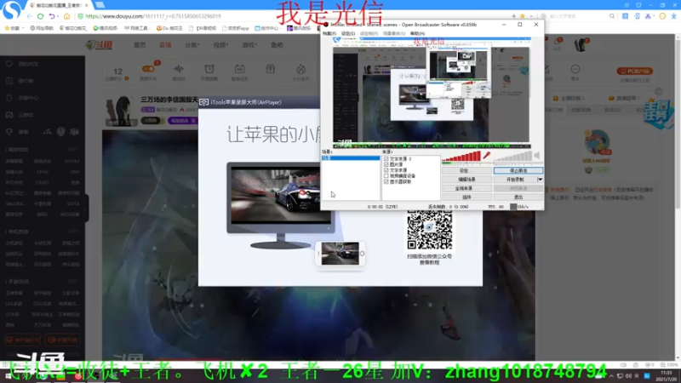The image size is (681, 383).
Task: Click the taskbar clock
Action: [x=668, y=376]
